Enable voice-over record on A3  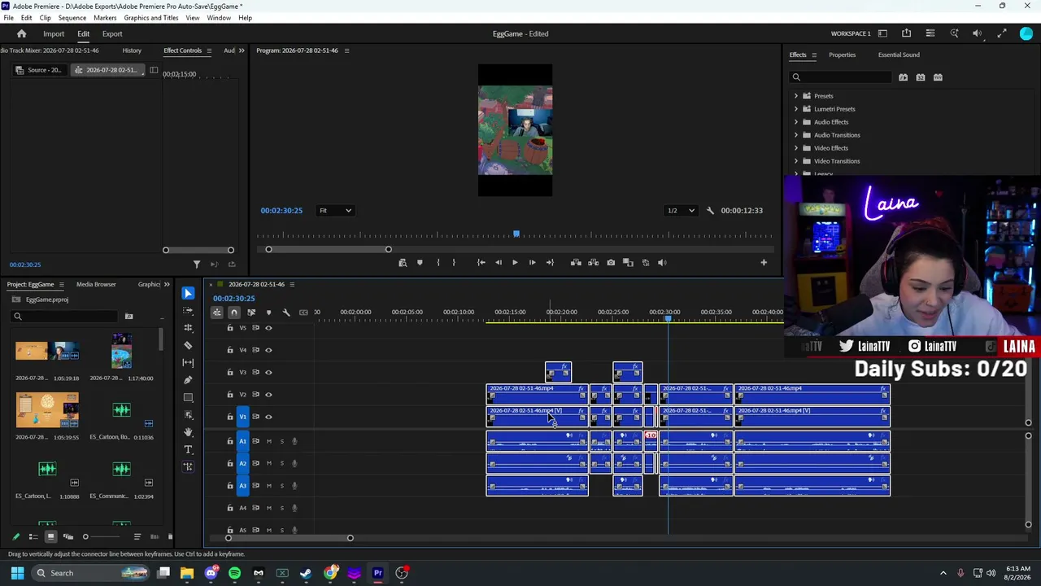[x=294, y=486]
